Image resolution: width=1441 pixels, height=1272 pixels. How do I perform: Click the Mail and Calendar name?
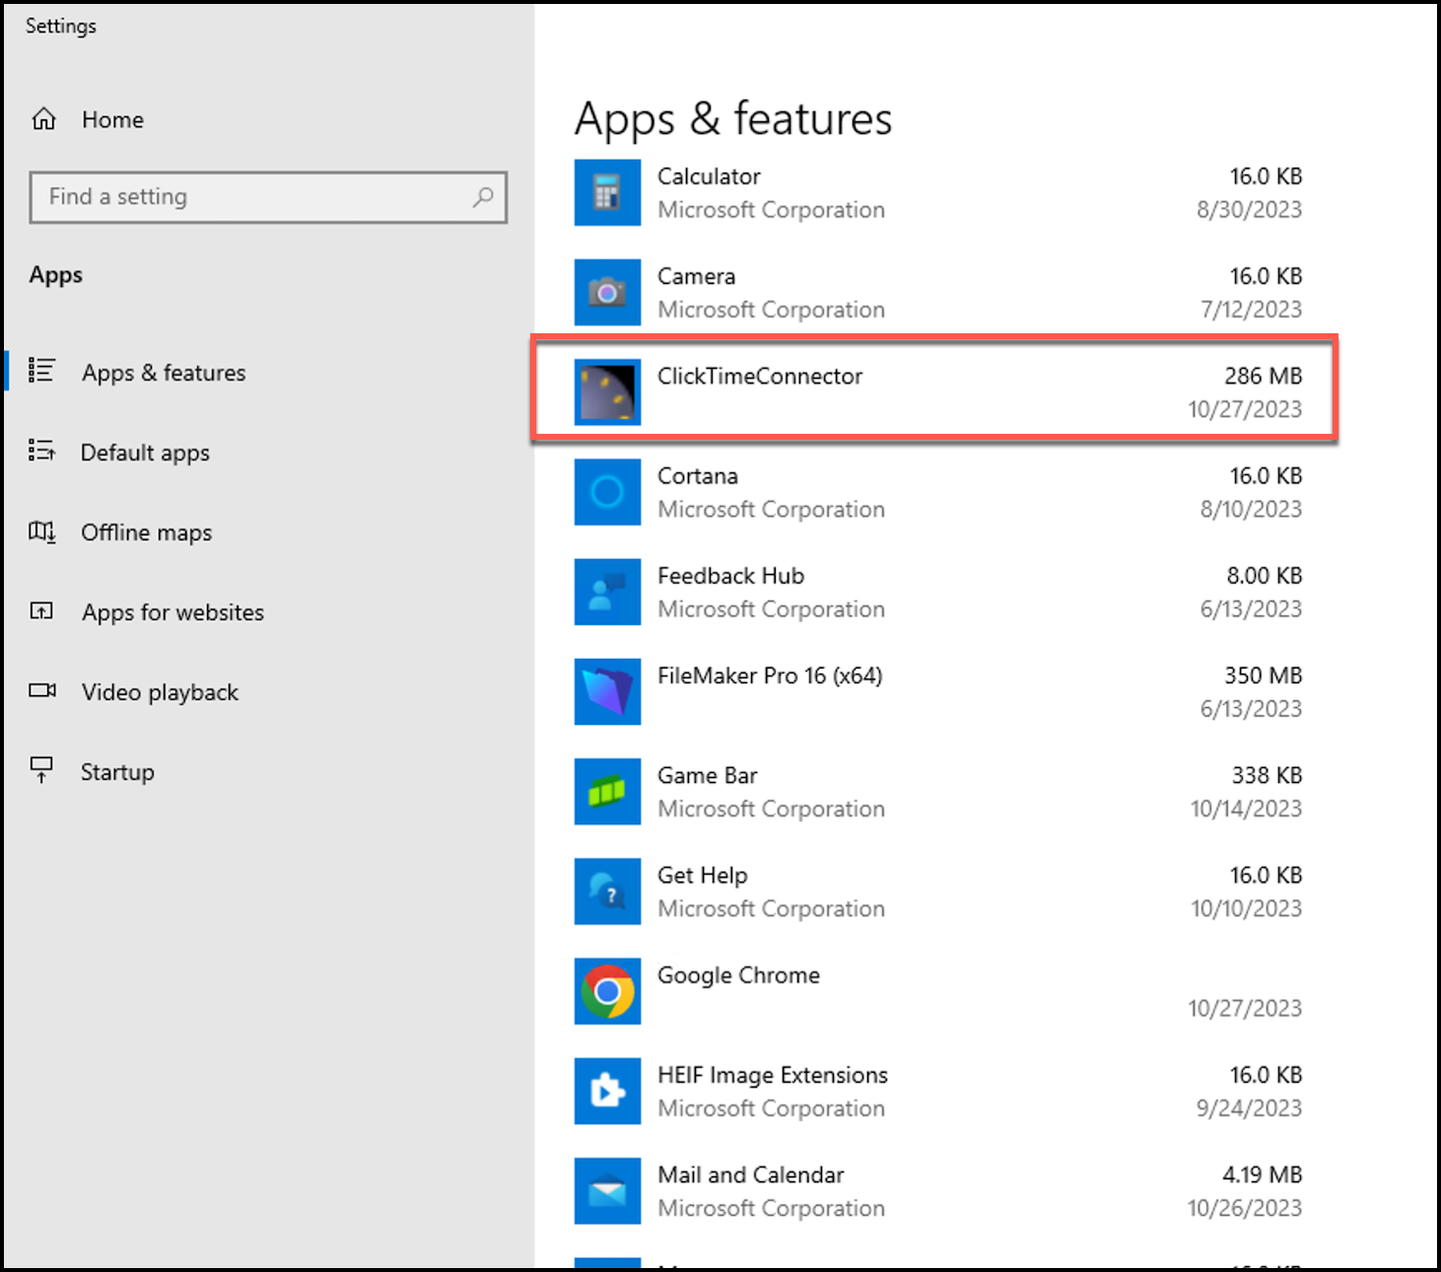751,1175
